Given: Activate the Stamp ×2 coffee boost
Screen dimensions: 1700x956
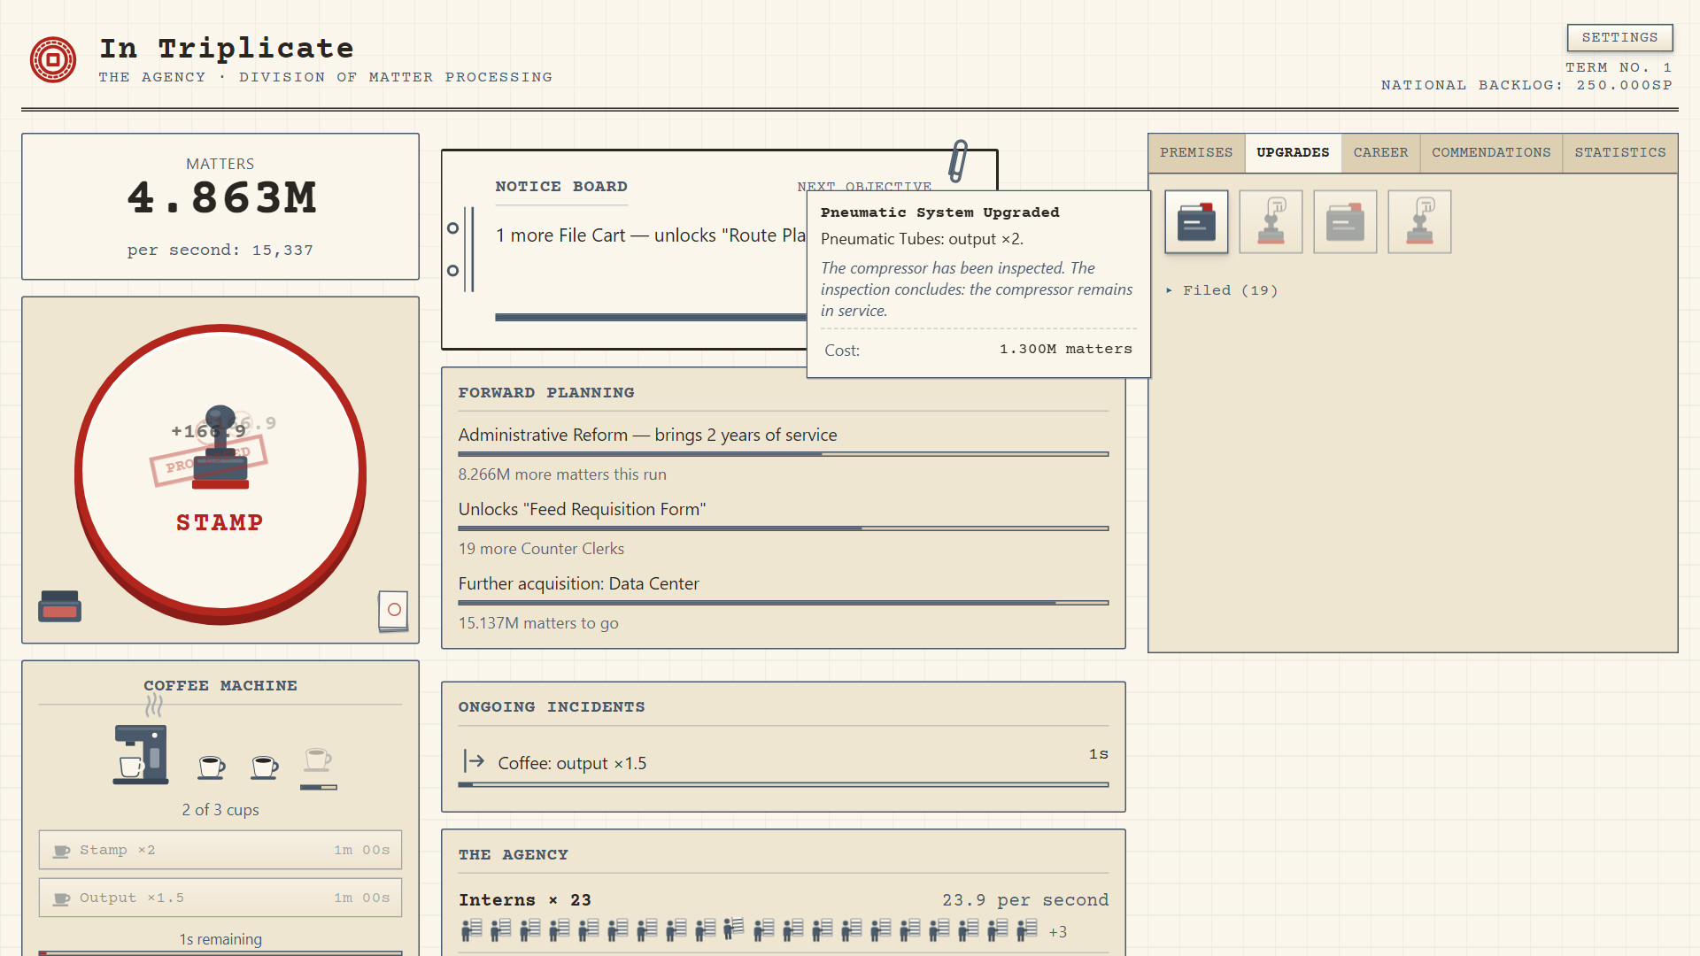Looking at the screenshot, I should coord(220,850).
